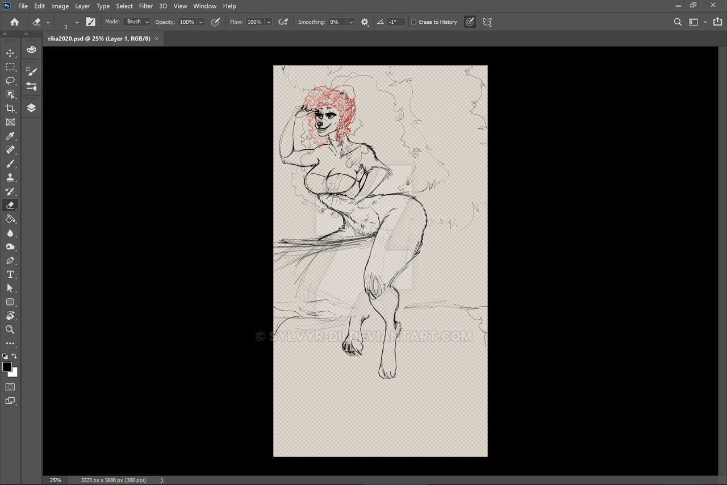Choose the Clone Stamp tool

(x=10, y=178)
